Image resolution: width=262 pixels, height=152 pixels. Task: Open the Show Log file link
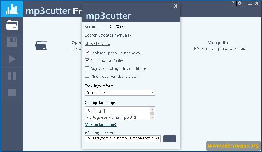tap(98, 44)
